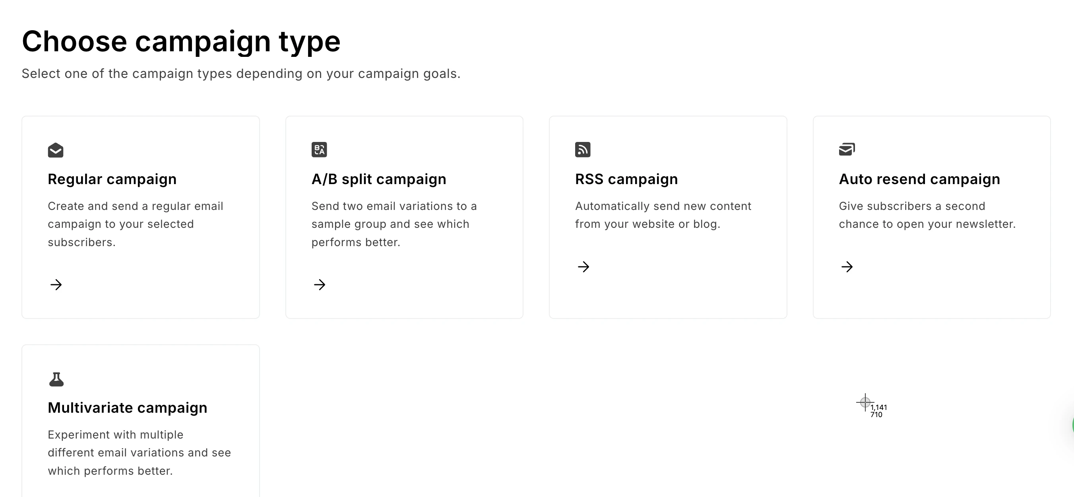Click the Choose campaign type heading

(181, 41)
